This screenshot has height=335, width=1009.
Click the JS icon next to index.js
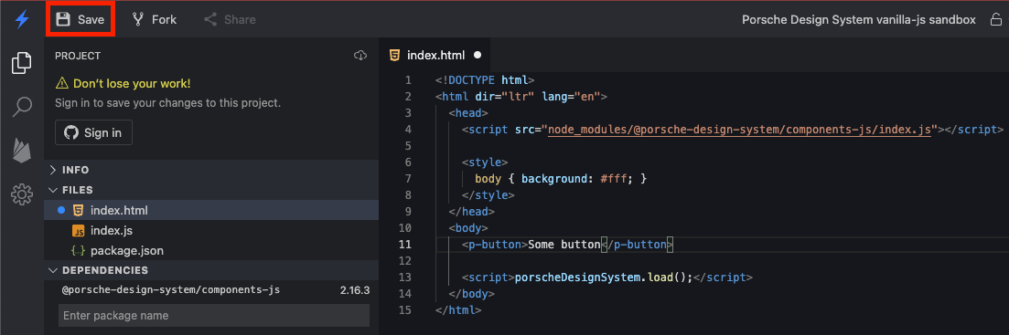(78, 230)
